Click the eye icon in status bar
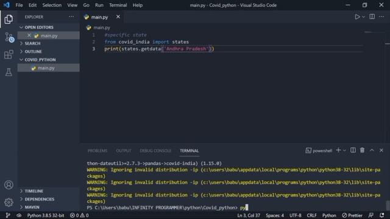 [19, 215]
